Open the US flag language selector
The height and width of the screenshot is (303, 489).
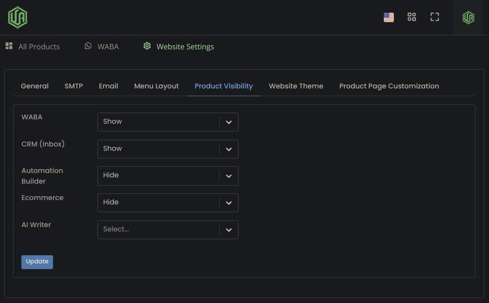(x=389, y=17)
